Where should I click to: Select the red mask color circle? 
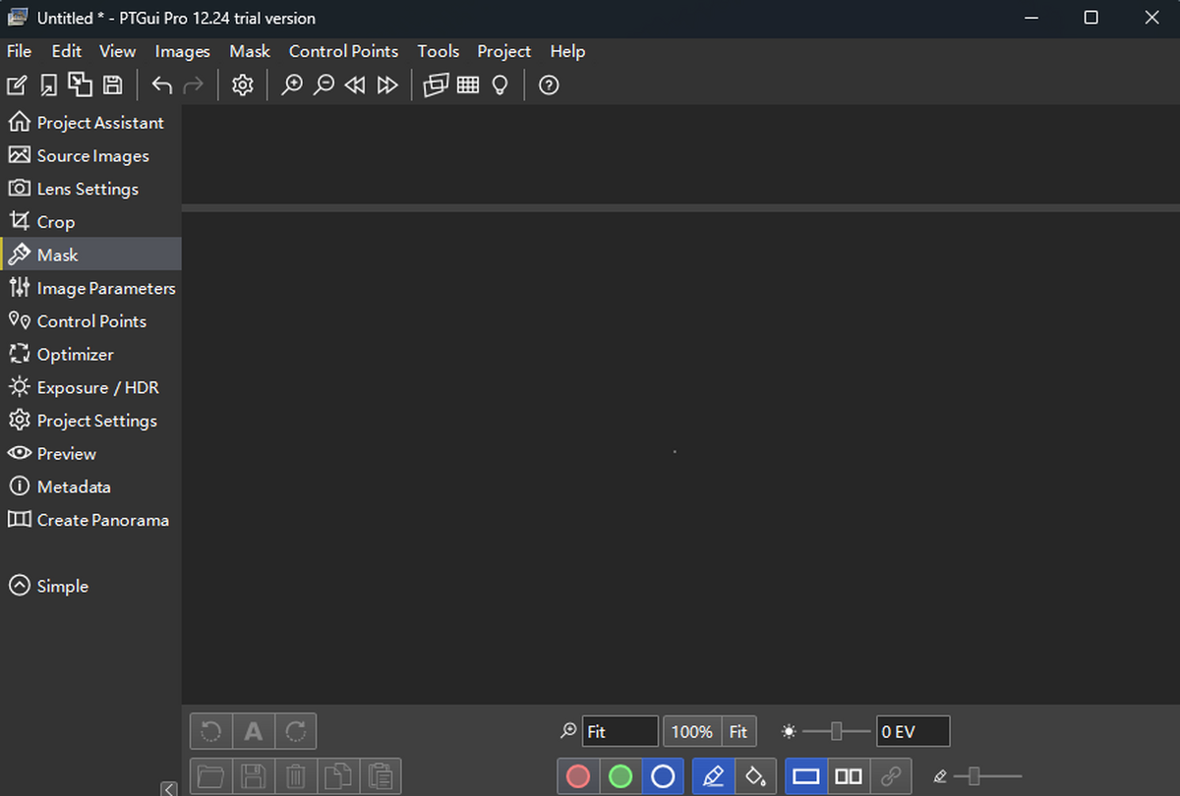point(578,776)
